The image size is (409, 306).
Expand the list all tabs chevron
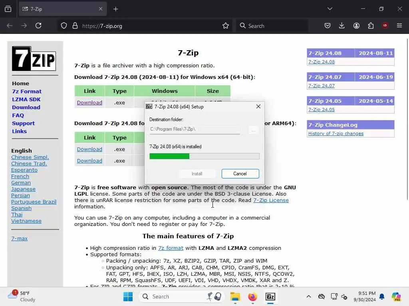[x=330, y=9]
